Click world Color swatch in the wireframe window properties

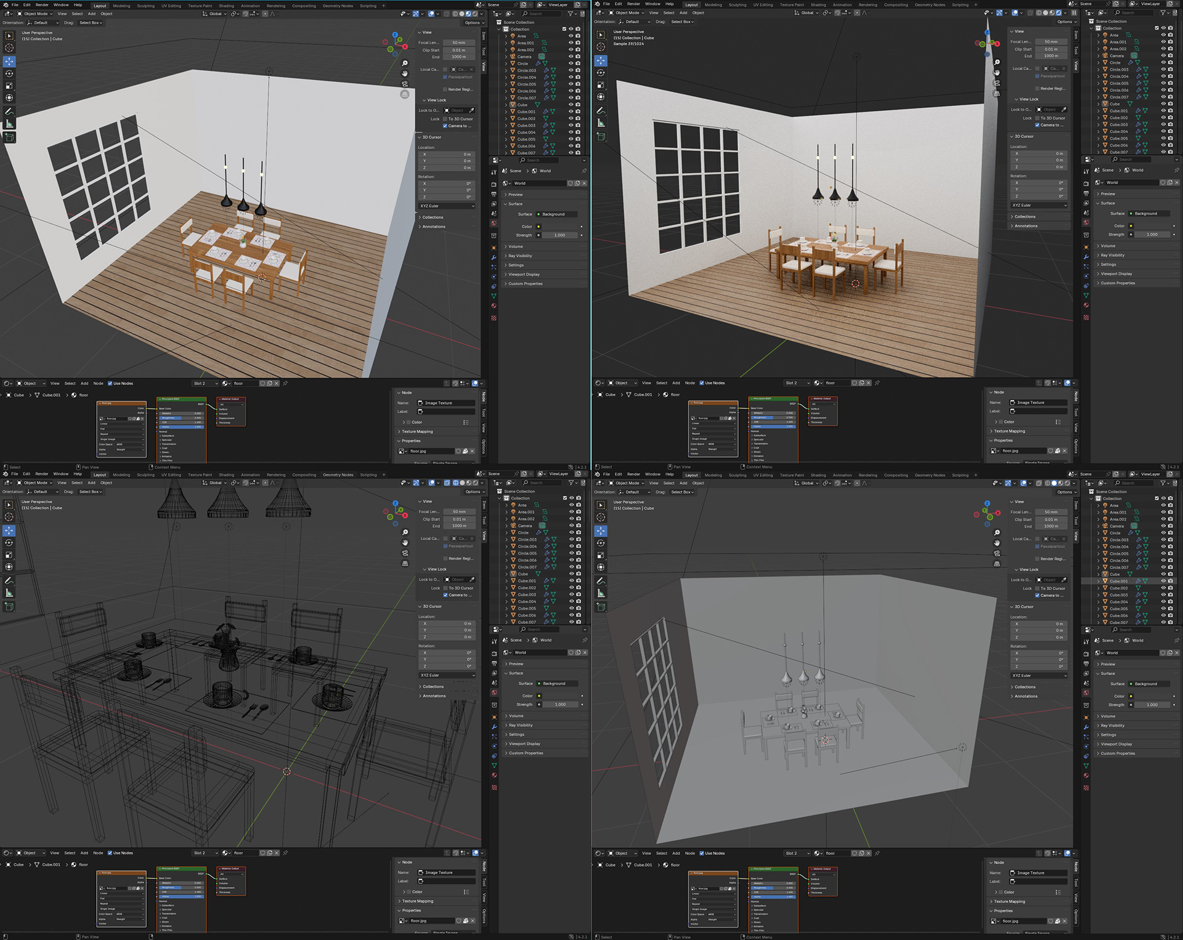(560, 695)
